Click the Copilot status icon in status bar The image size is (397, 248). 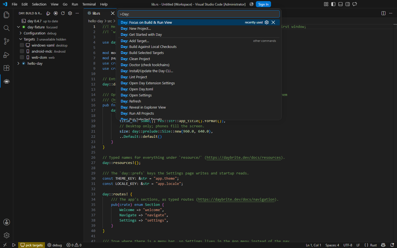tap(383, 245)
